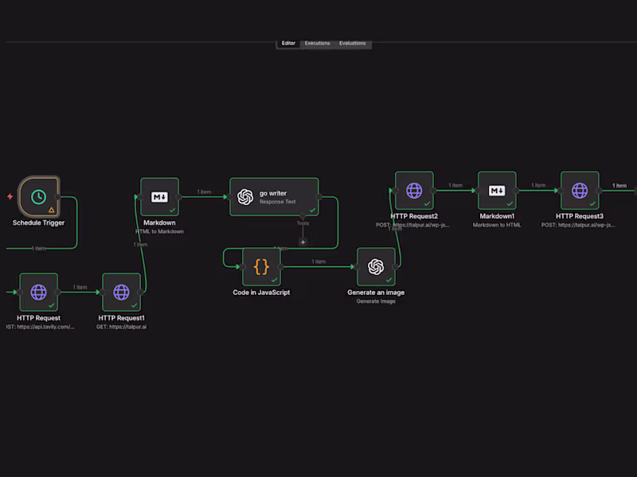Open the Evaluations tab

pos(352,43)
